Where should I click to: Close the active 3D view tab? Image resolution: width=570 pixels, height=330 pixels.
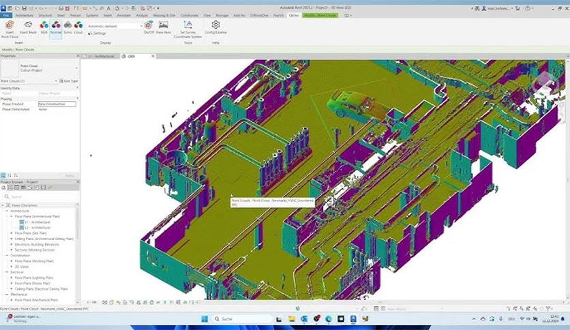(x=153, y=56)
